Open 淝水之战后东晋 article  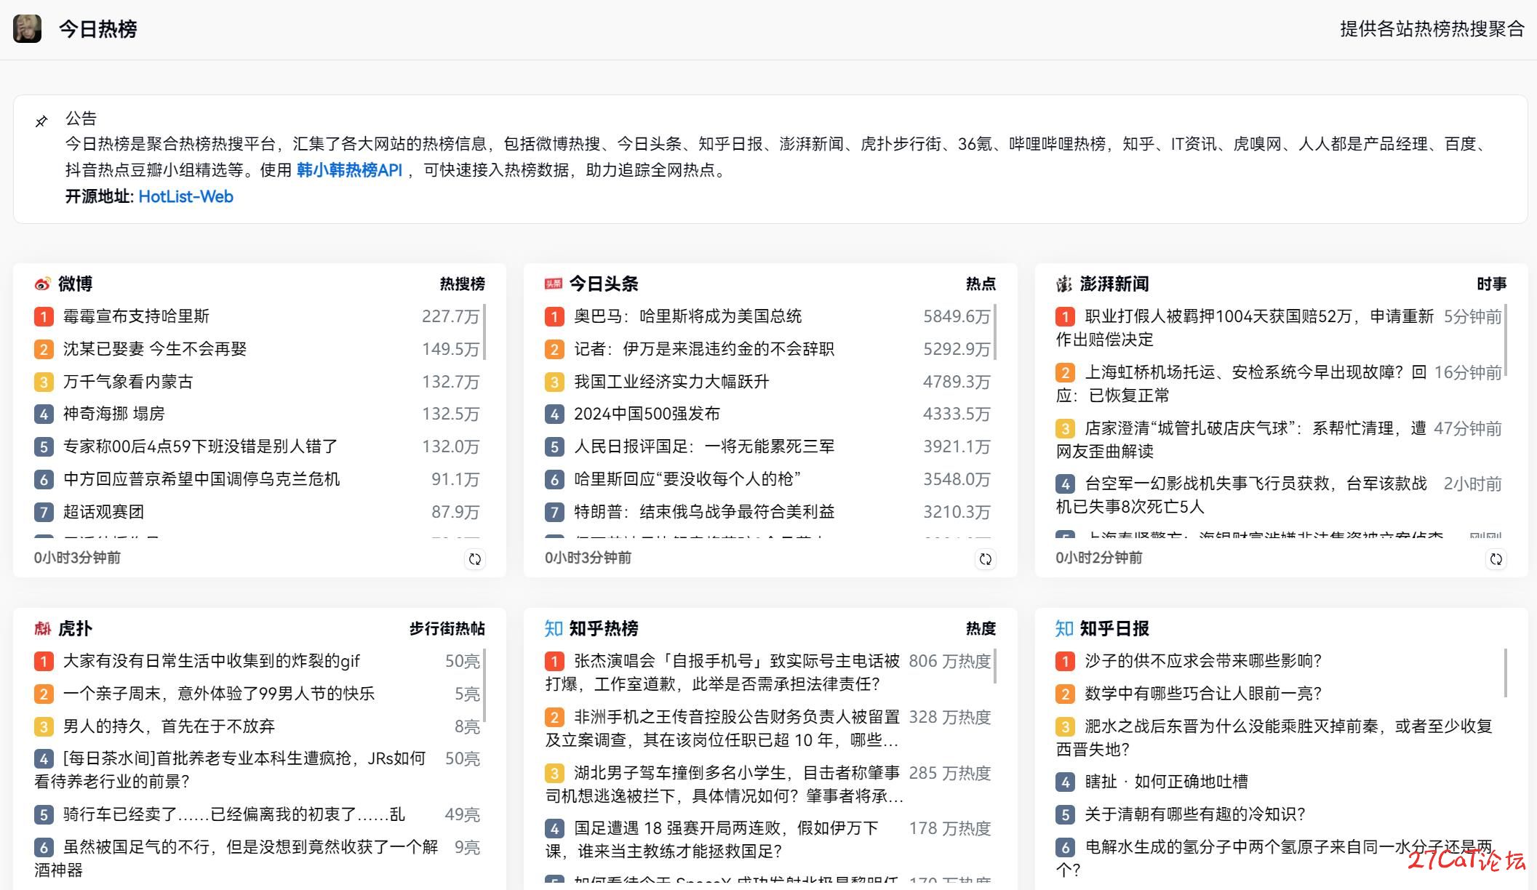1274,737
